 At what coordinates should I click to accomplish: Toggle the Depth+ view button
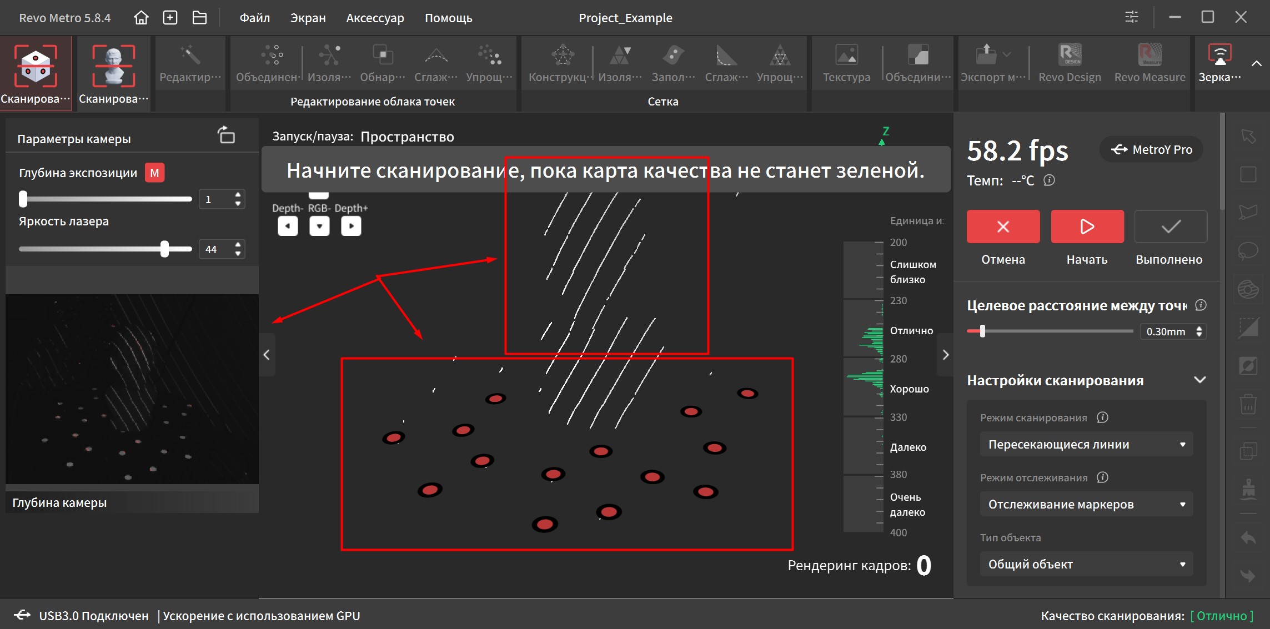[351, 226]
